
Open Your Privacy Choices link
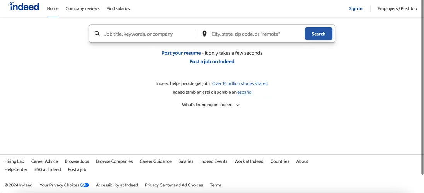[64, 185]
